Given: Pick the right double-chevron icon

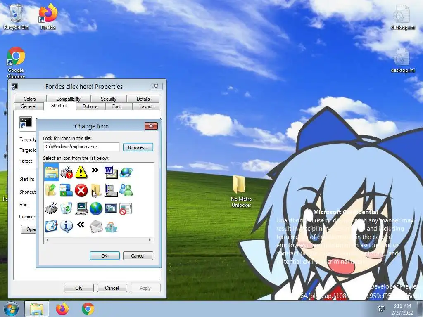Looking at the screenshot, I should click(x=95, y=170).
